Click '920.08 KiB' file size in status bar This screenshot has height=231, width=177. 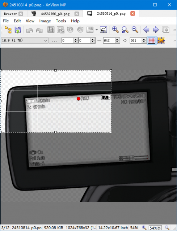coord(53,228)
